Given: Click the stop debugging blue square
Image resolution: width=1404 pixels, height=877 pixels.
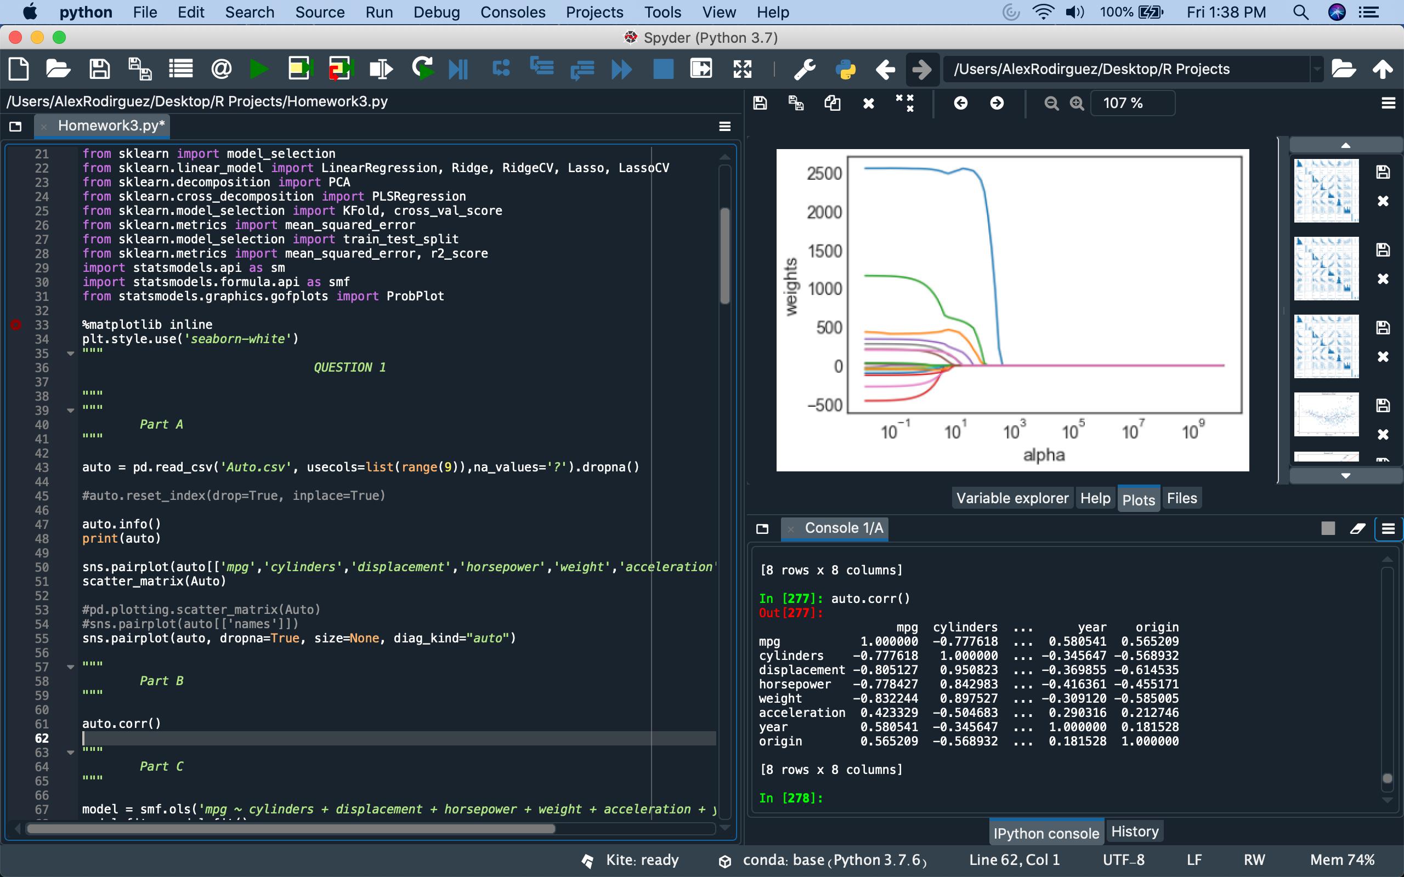Looking at the screenshot, I should [x=663, y=70].
